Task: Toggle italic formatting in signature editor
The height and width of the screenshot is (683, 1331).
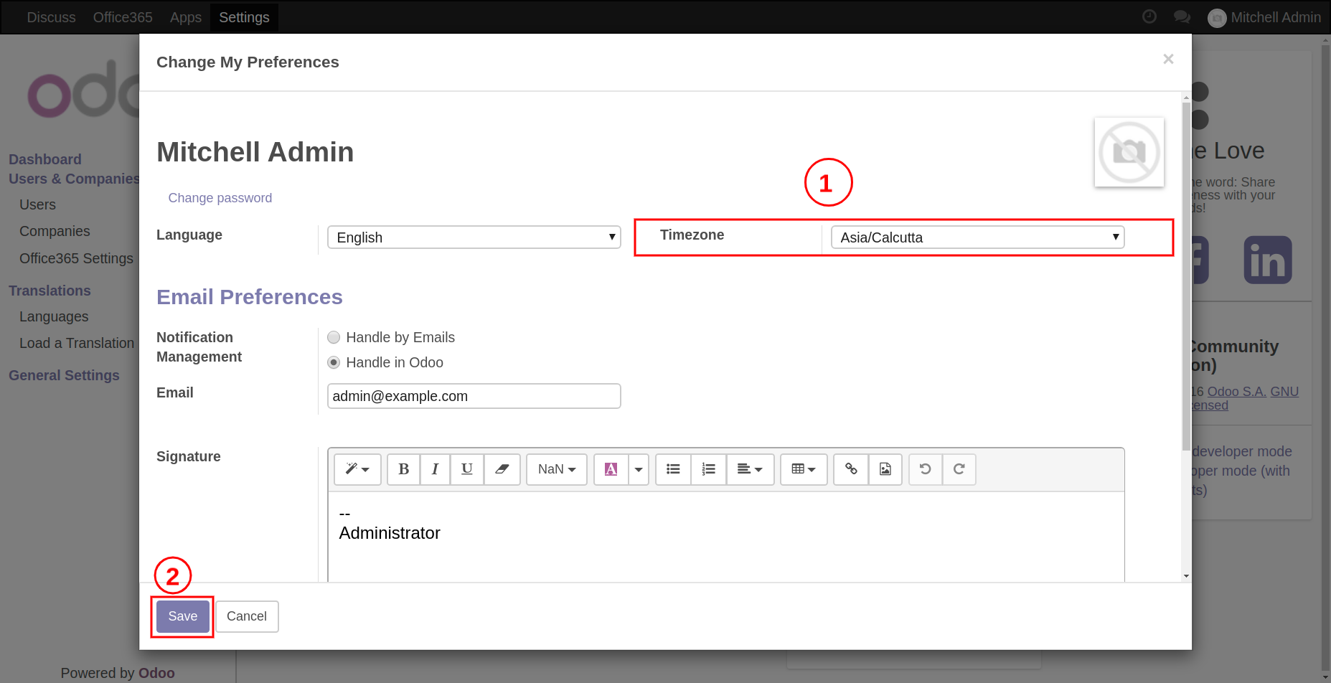Action: (436, 469)
